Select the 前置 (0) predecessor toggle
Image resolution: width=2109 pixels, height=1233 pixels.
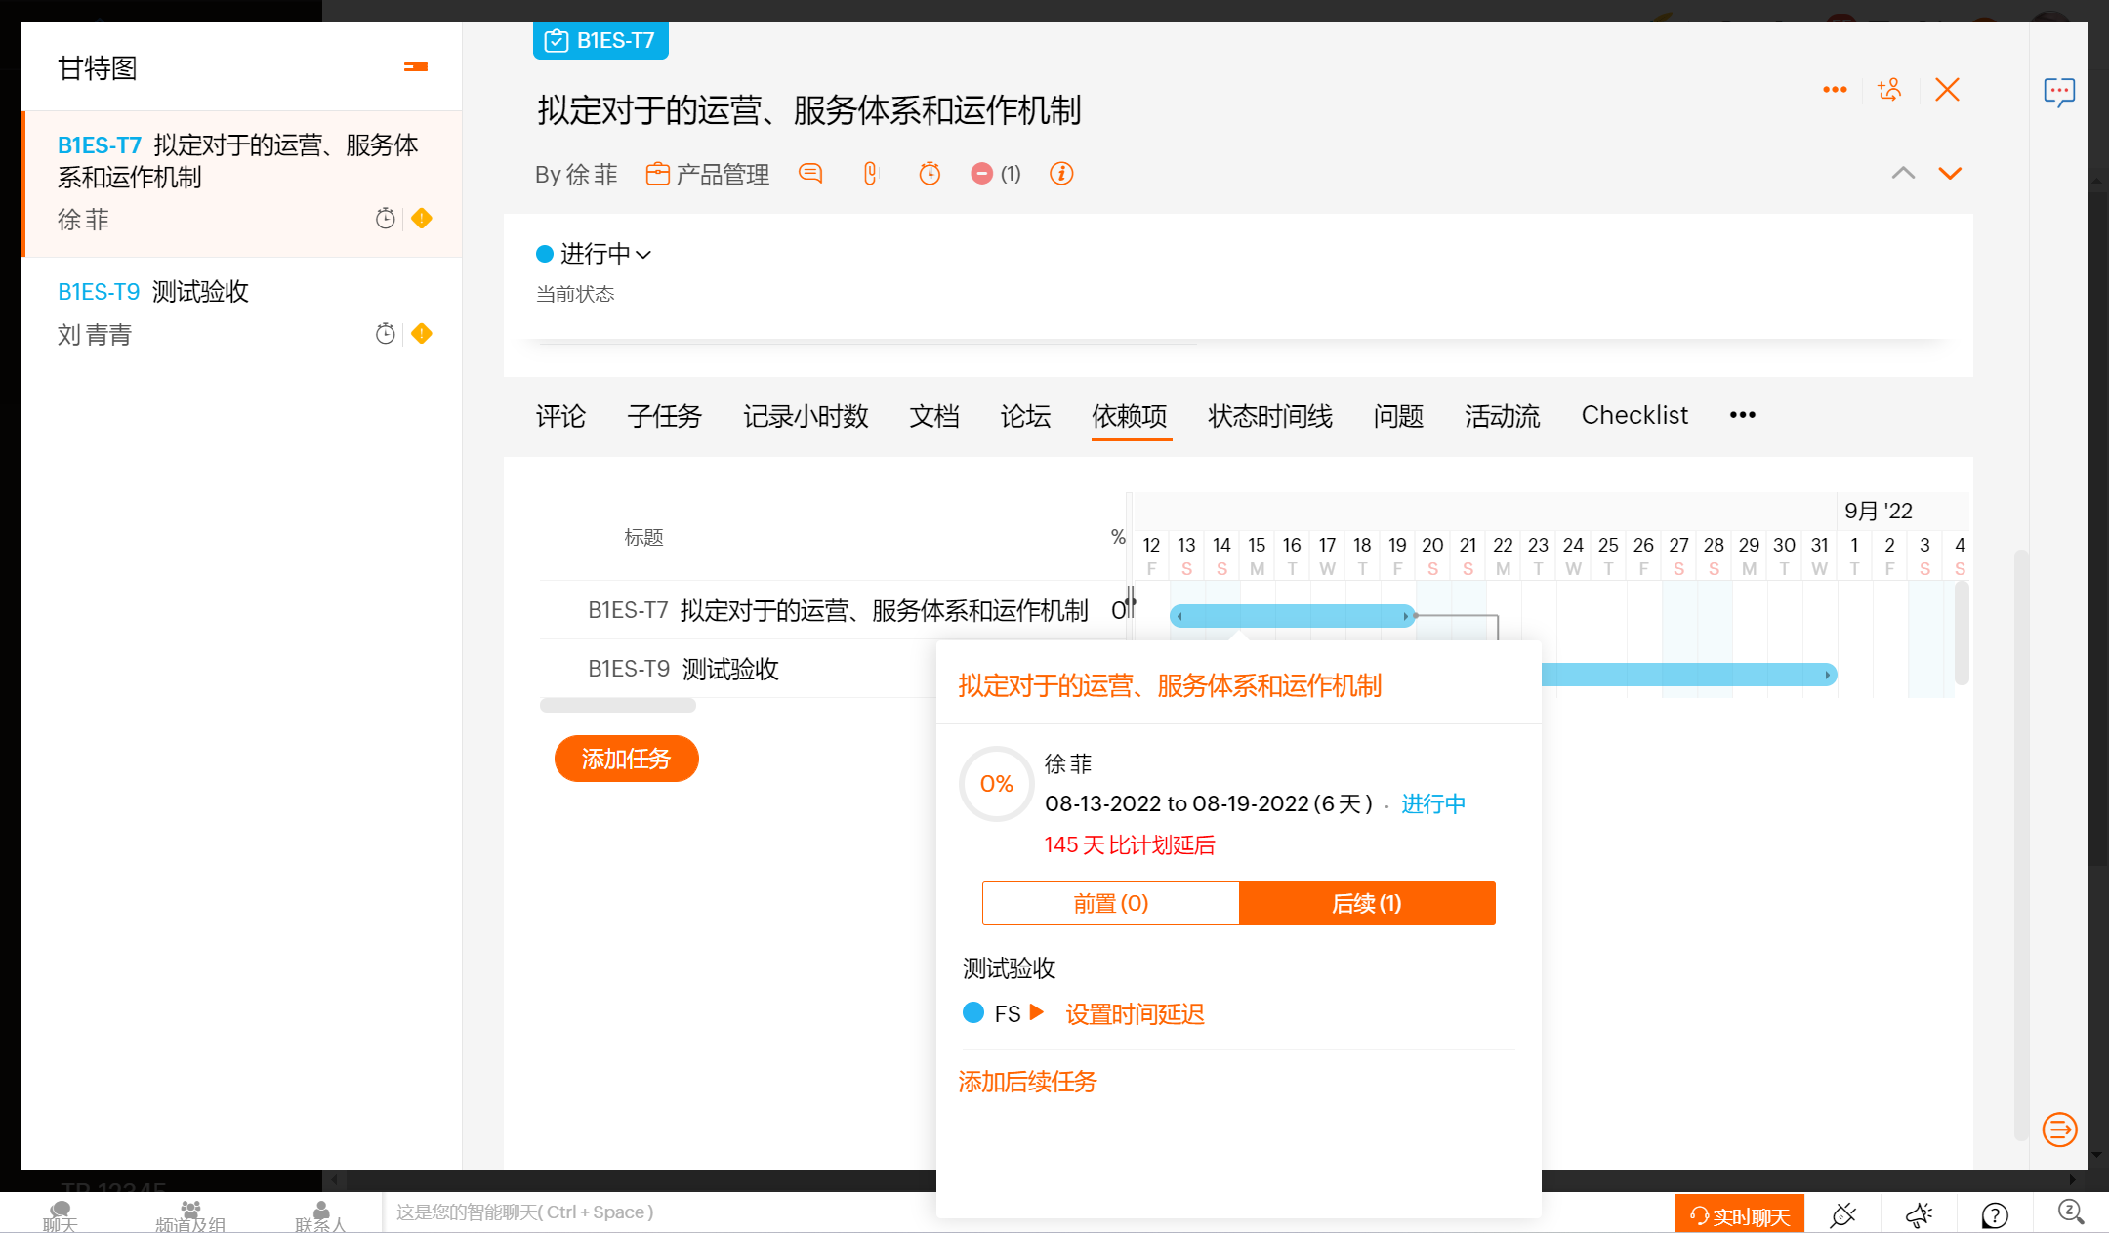[1110, 903]
